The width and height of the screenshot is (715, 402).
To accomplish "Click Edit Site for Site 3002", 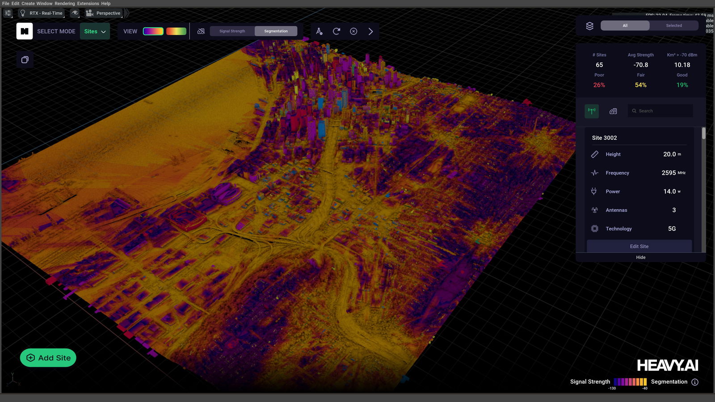I will coord(639,246).
